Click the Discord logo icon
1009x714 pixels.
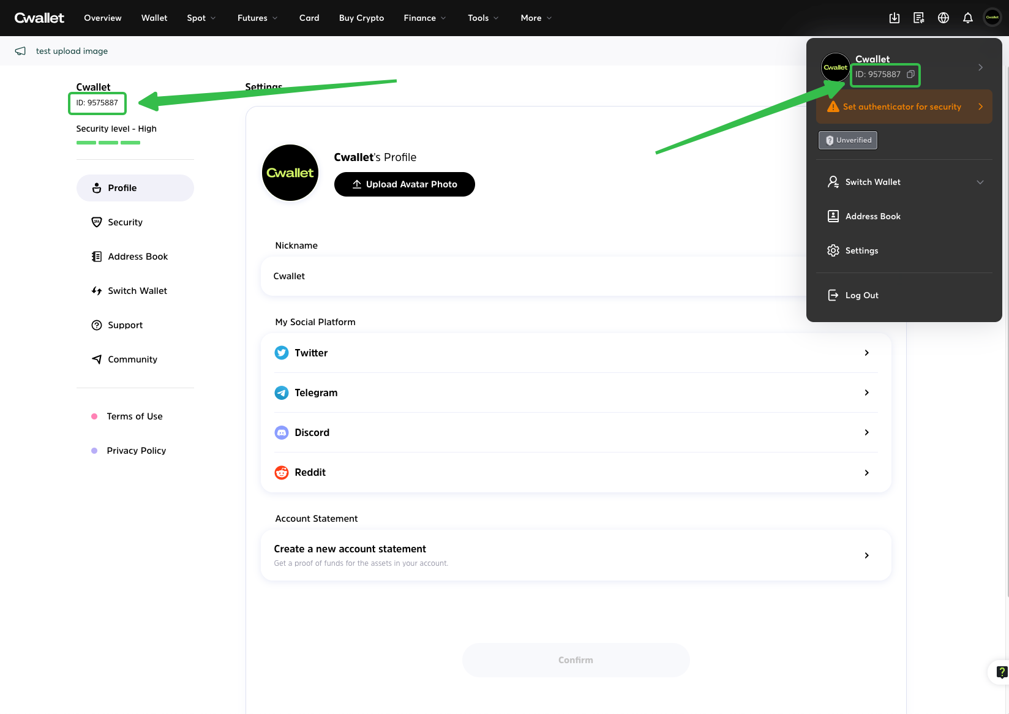(281, 432)
